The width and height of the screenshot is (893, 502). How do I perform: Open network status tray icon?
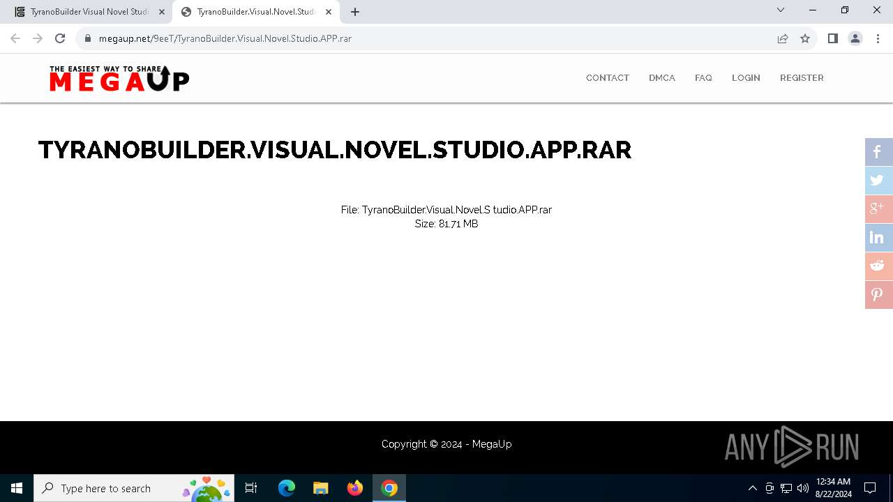786,488
